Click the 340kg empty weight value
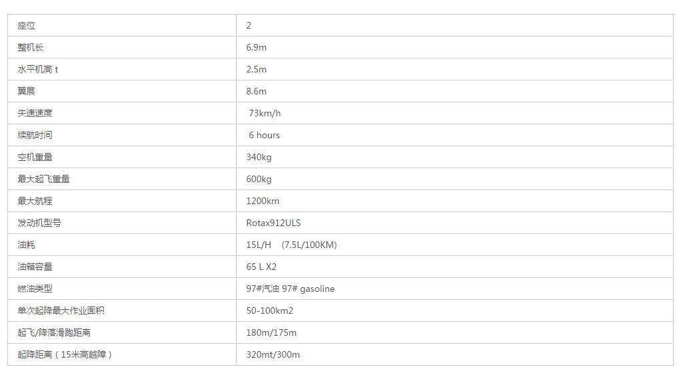This screenshot has height=371, width=683. click(259, 158)
